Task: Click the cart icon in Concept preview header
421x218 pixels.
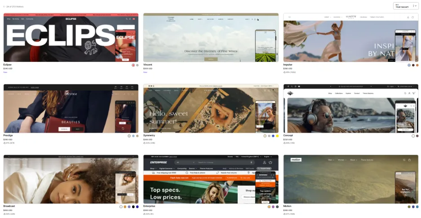Action: [414, 93]
